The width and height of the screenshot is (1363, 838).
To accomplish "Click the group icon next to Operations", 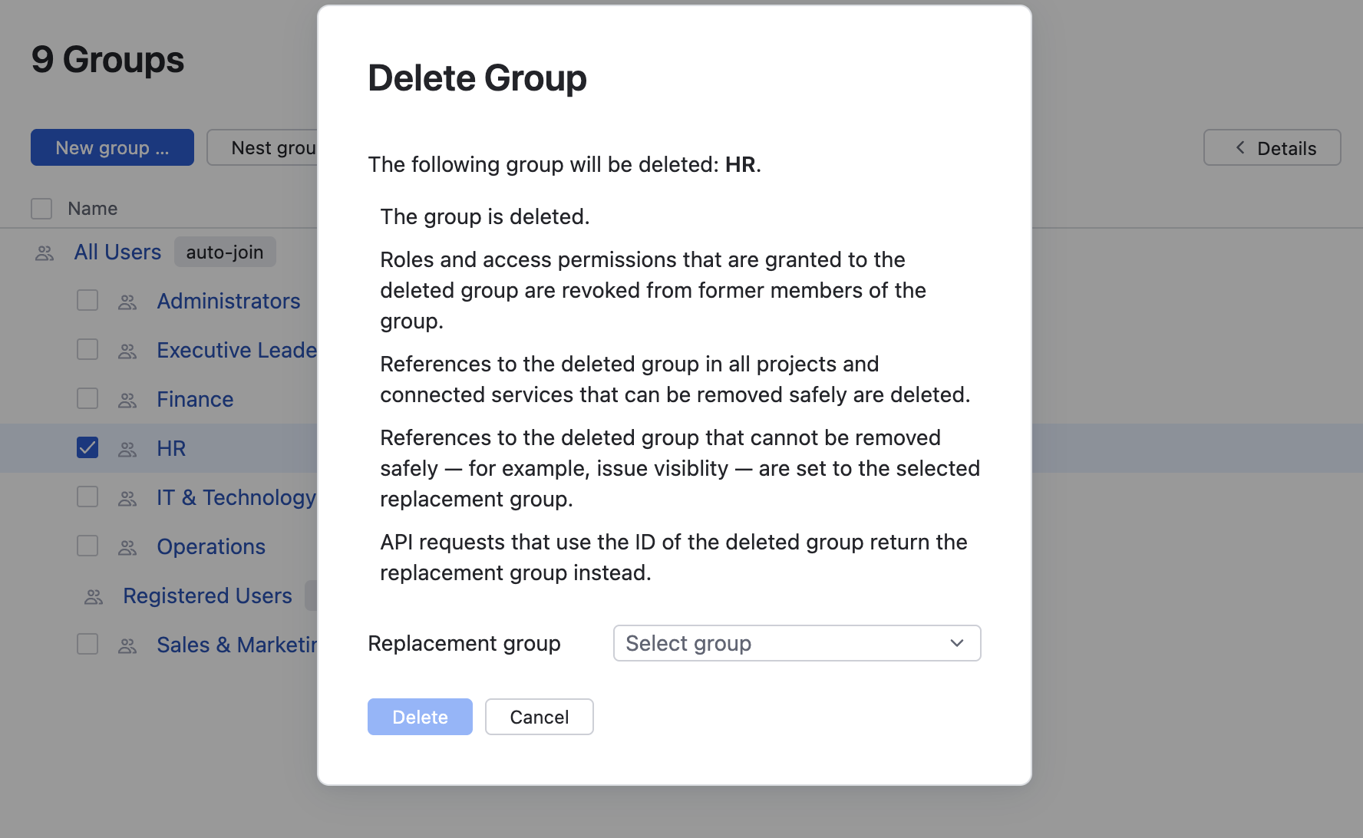I will coord(127,548).
